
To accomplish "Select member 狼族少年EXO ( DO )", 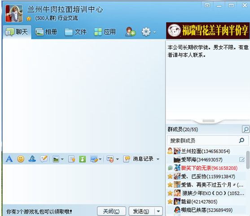I will tap(206, 193).
